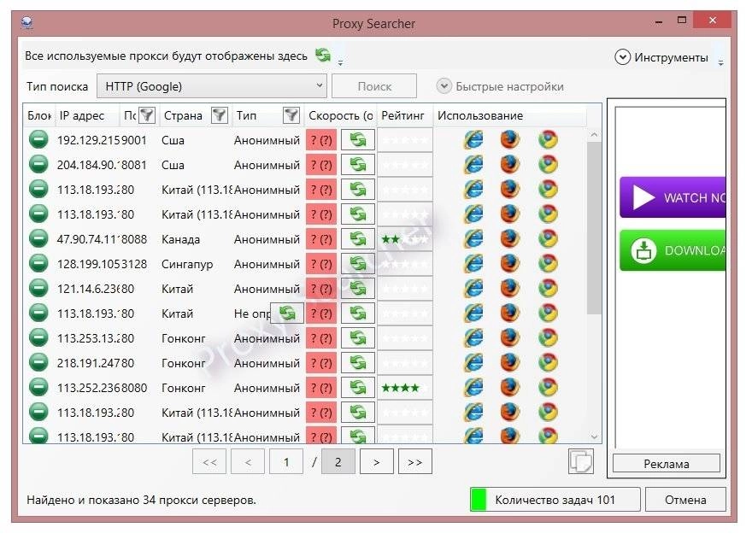Image resolution: width=752 pixels, height=539 pixels.
Task: Sort by IP адрес column header
Action: [x=87, y=115]
